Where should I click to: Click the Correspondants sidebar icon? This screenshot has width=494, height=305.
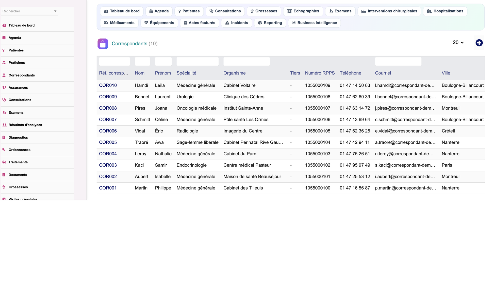point(4,75)
